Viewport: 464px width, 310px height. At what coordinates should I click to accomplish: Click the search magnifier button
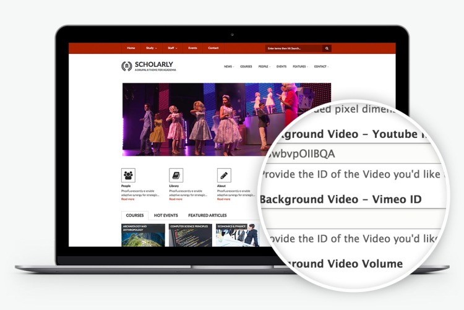(327, 48)
